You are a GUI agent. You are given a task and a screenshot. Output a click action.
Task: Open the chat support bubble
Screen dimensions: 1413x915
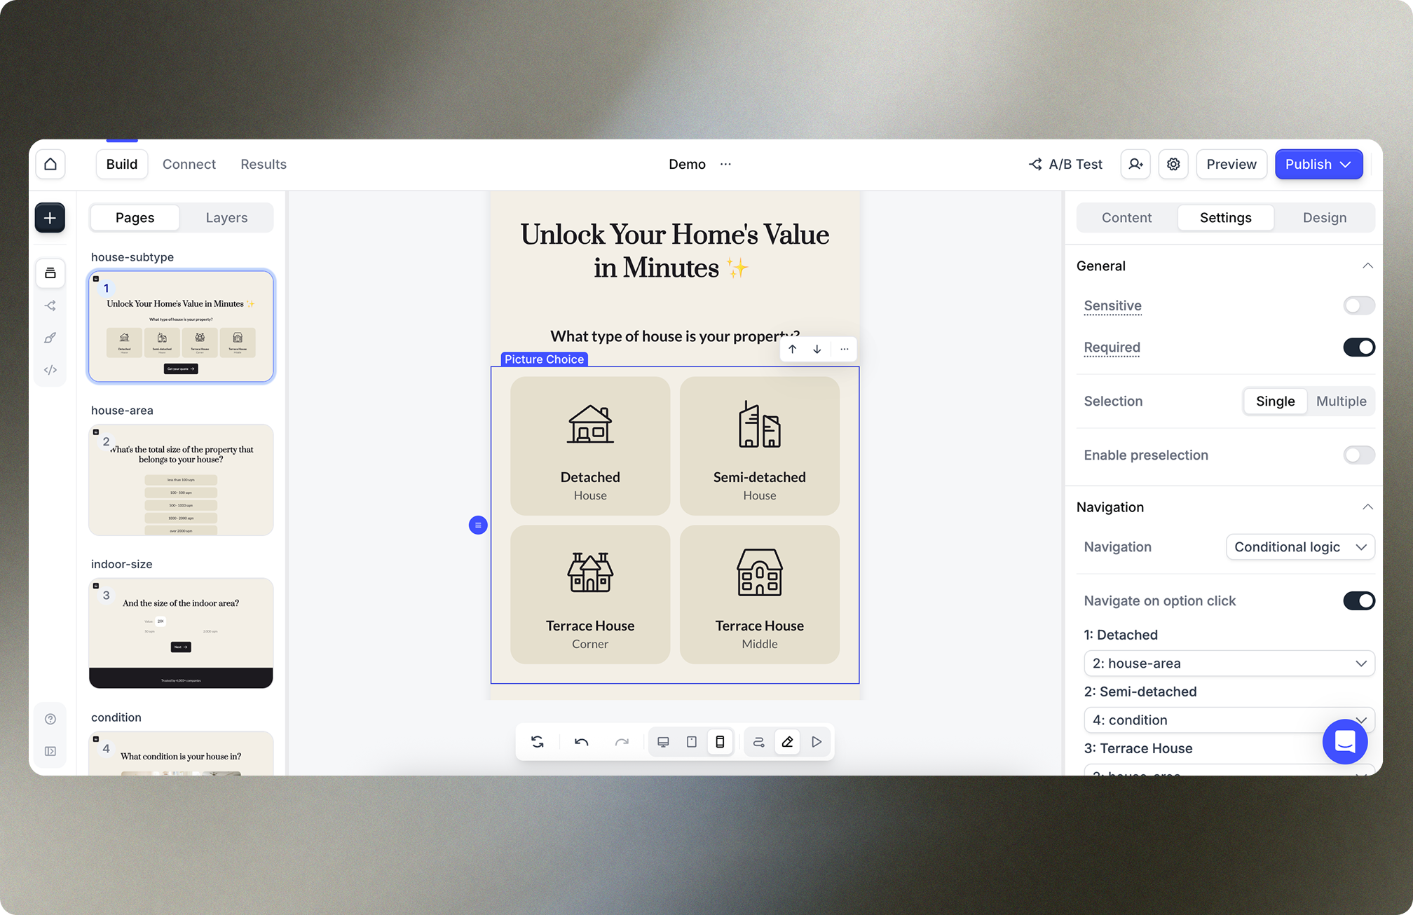tap(1344, 741)
